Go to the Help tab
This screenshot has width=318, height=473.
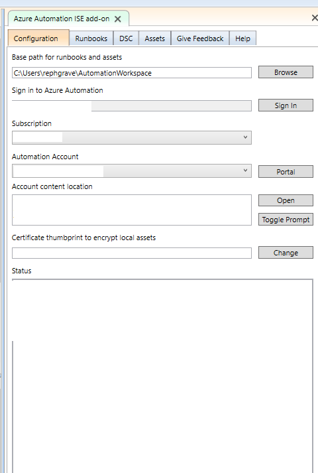(242, 38)
